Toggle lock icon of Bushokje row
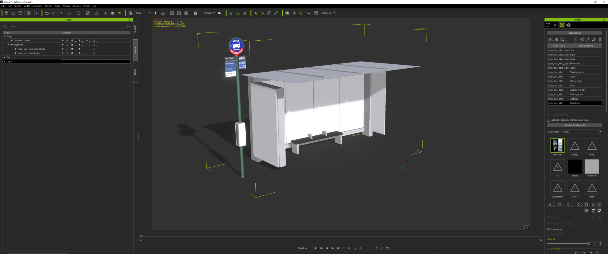This screenshot has width=608, height=254. click(x=67, y=45)
